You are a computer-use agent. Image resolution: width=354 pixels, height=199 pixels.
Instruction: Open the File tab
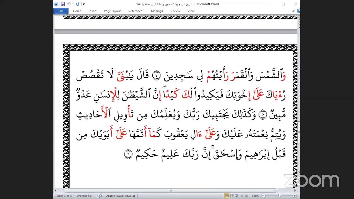click(61, 11)
